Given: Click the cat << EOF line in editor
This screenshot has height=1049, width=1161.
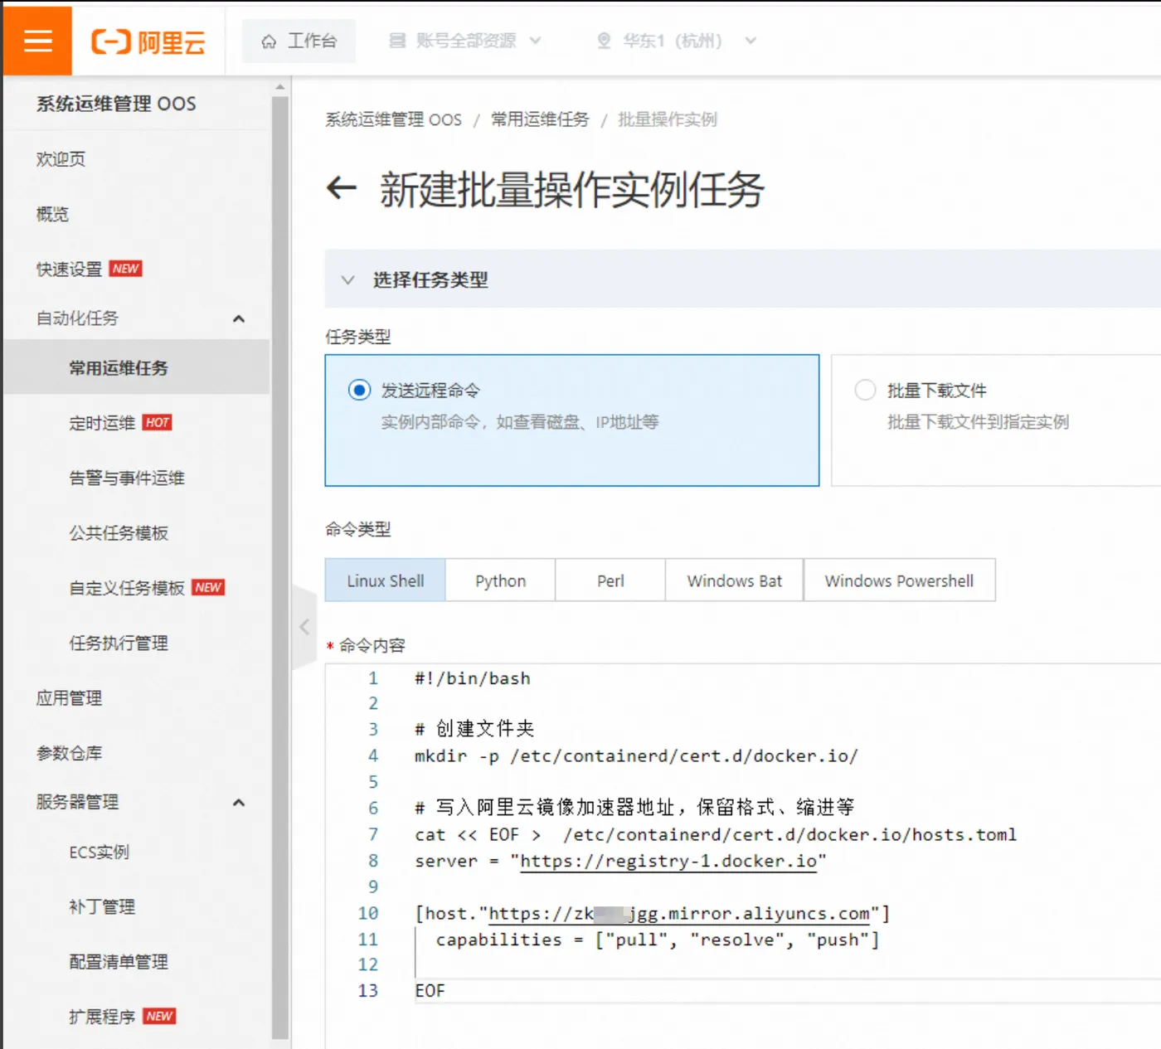Looking at the screenshot, I should coord(716,834).
